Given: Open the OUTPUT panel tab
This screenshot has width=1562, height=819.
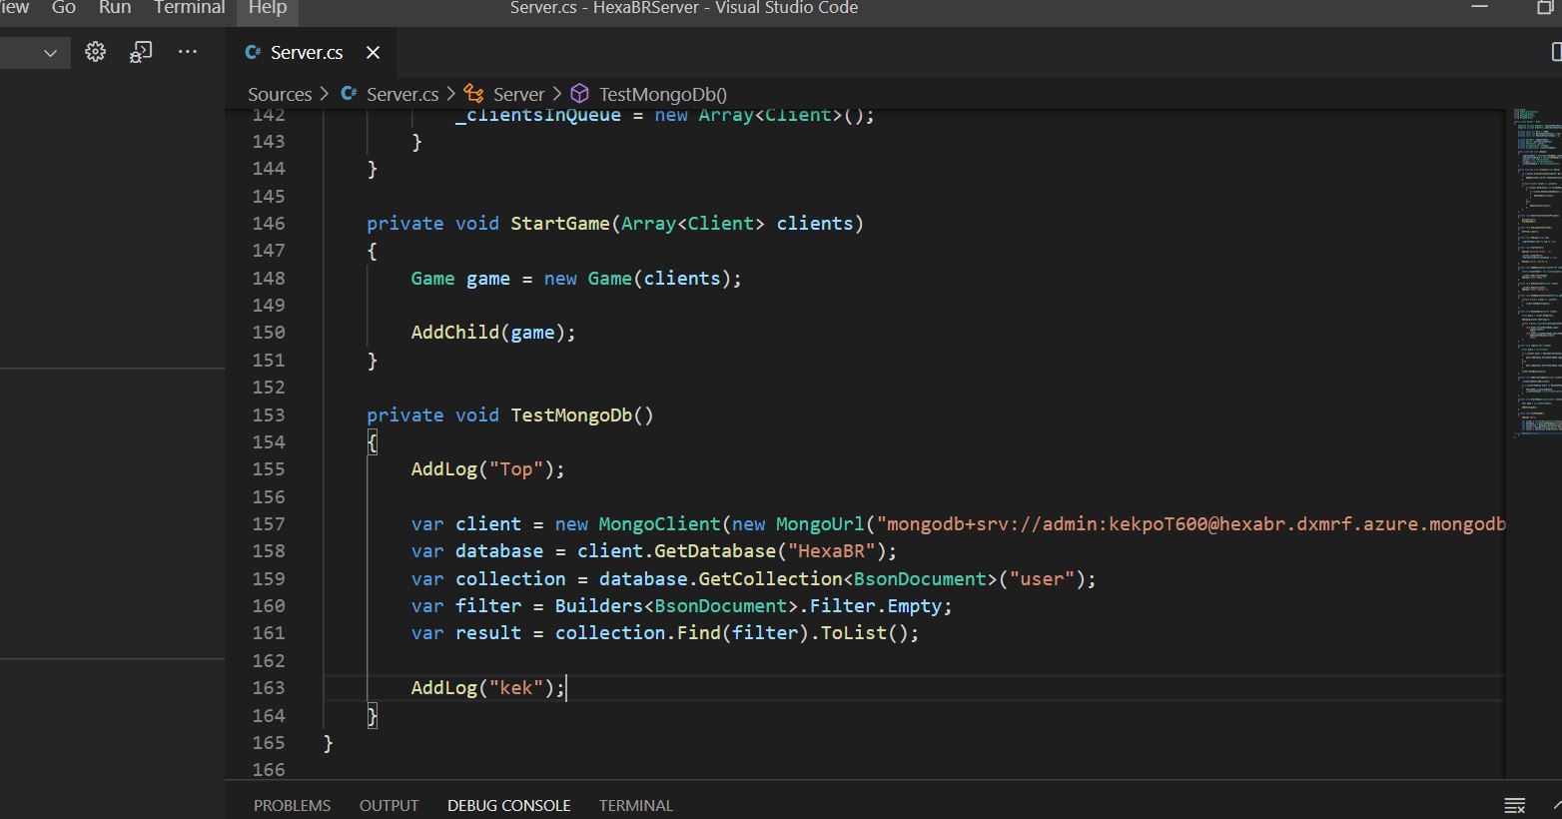Looking at the screenshot, I should 389,805.
